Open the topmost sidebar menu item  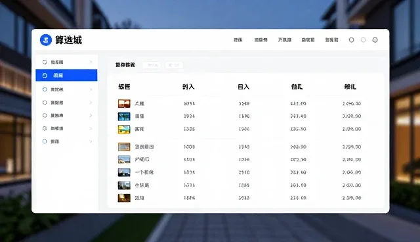(x=66, y=62)
